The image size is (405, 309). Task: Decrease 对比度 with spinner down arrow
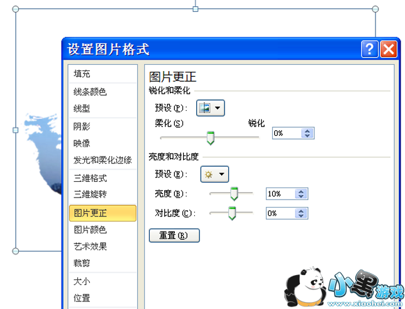[x=301, y=216]
